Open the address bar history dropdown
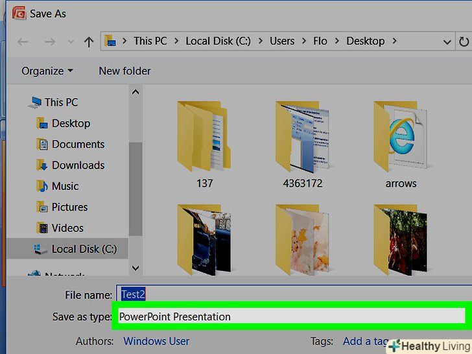Screen dimensions: 472x354 pyautogui.click(x=447, y=42)
